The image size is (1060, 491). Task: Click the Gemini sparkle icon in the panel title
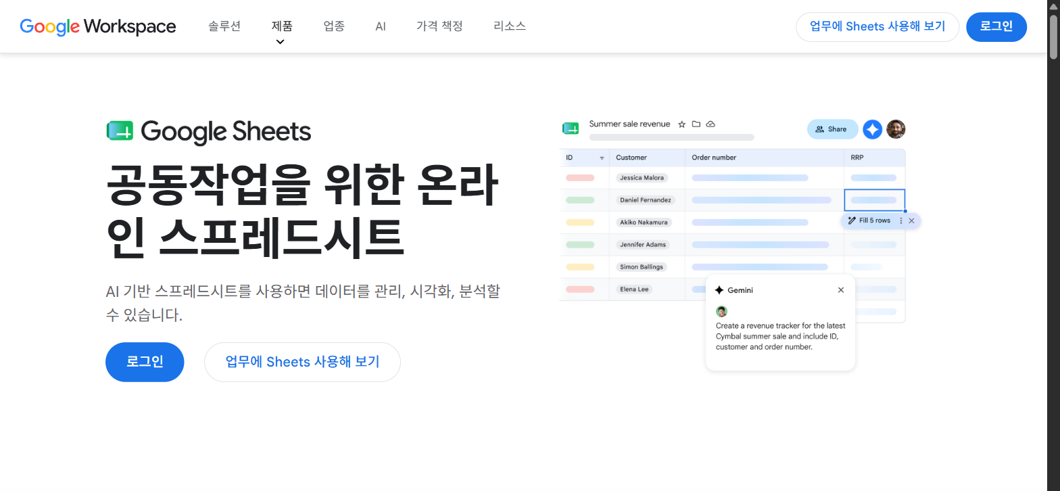tap(719, 290)
